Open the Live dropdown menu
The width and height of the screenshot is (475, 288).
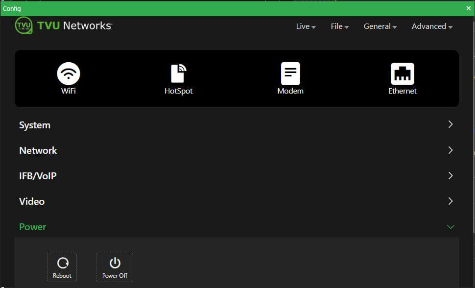[x=306, y=26]
